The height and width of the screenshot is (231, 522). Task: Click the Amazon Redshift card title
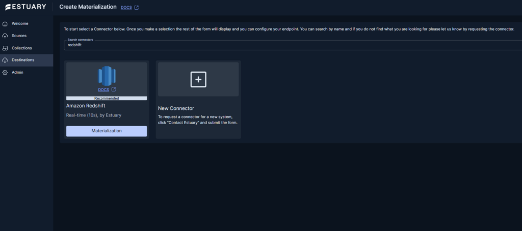pos(86,106)
